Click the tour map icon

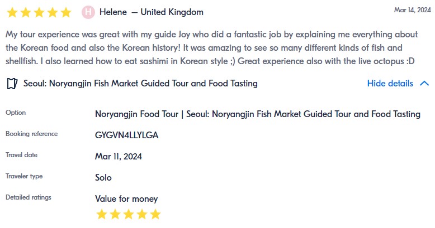tap(12, 84)
